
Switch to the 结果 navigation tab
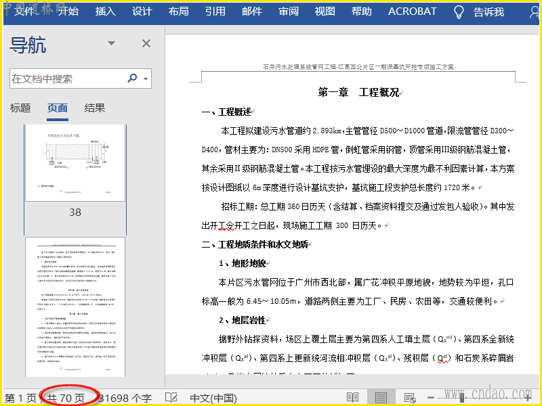[x=94, y=108]
